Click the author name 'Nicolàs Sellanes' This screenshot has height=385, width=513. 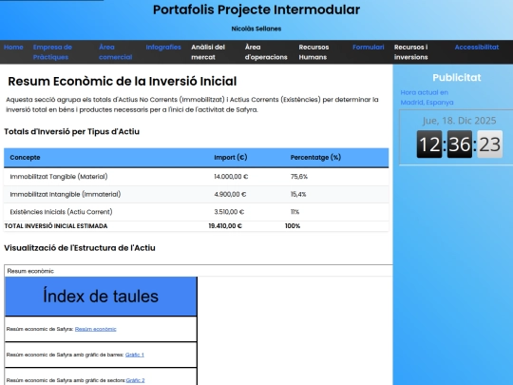pyautogui.click(x=256, y=29)
